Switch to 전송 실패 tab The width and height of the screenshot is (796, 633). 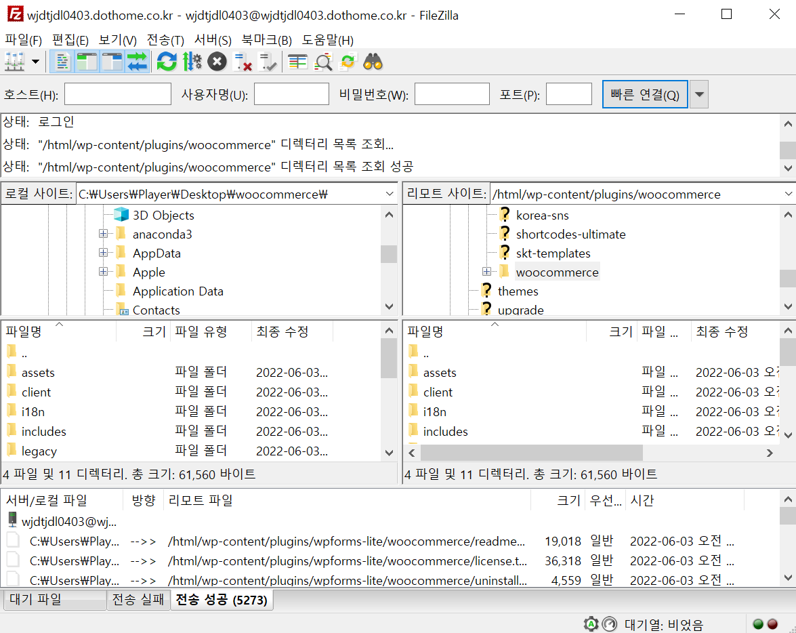tap(138, 600)
